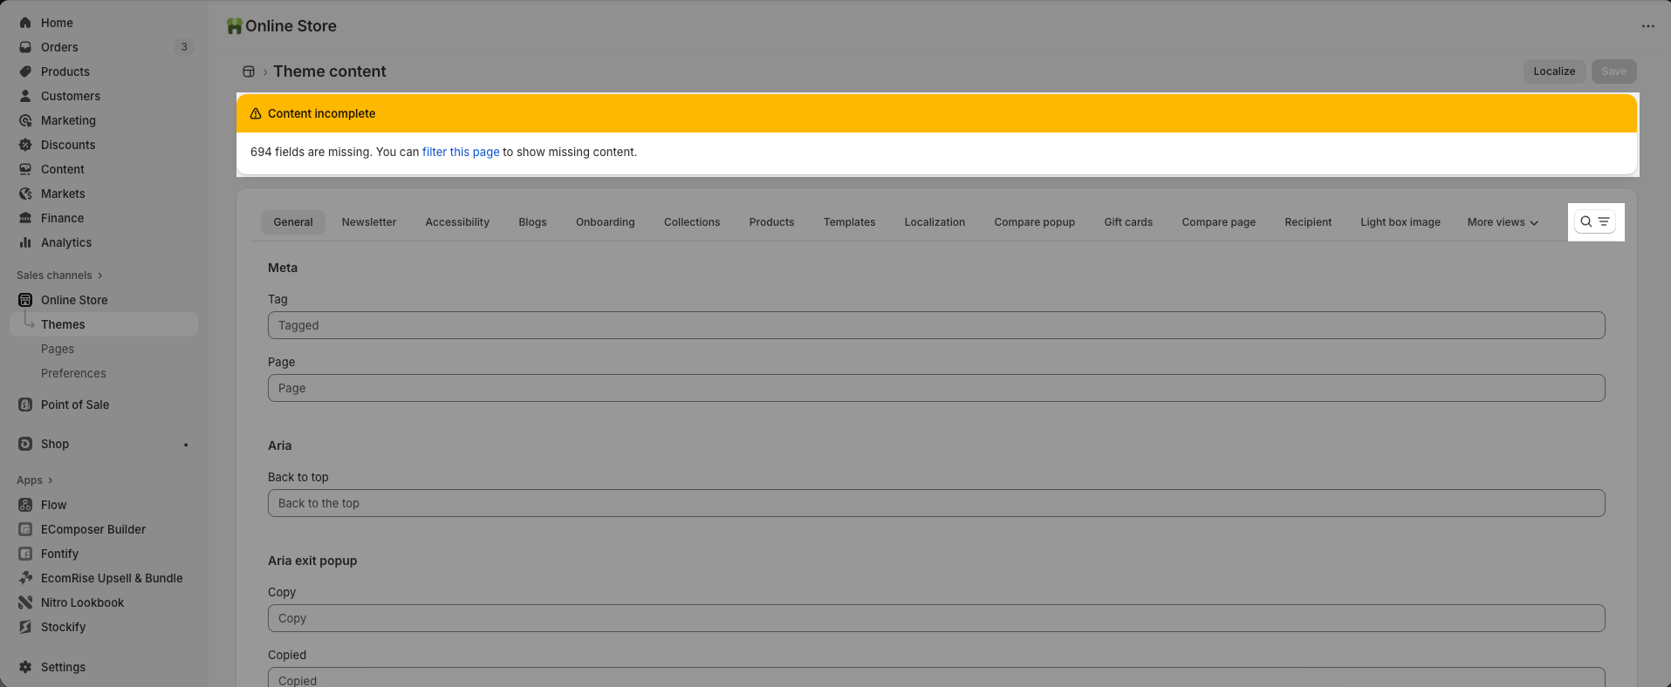
Task: Open the three-dot menu at top right
Action: (x=1647, y=26)
